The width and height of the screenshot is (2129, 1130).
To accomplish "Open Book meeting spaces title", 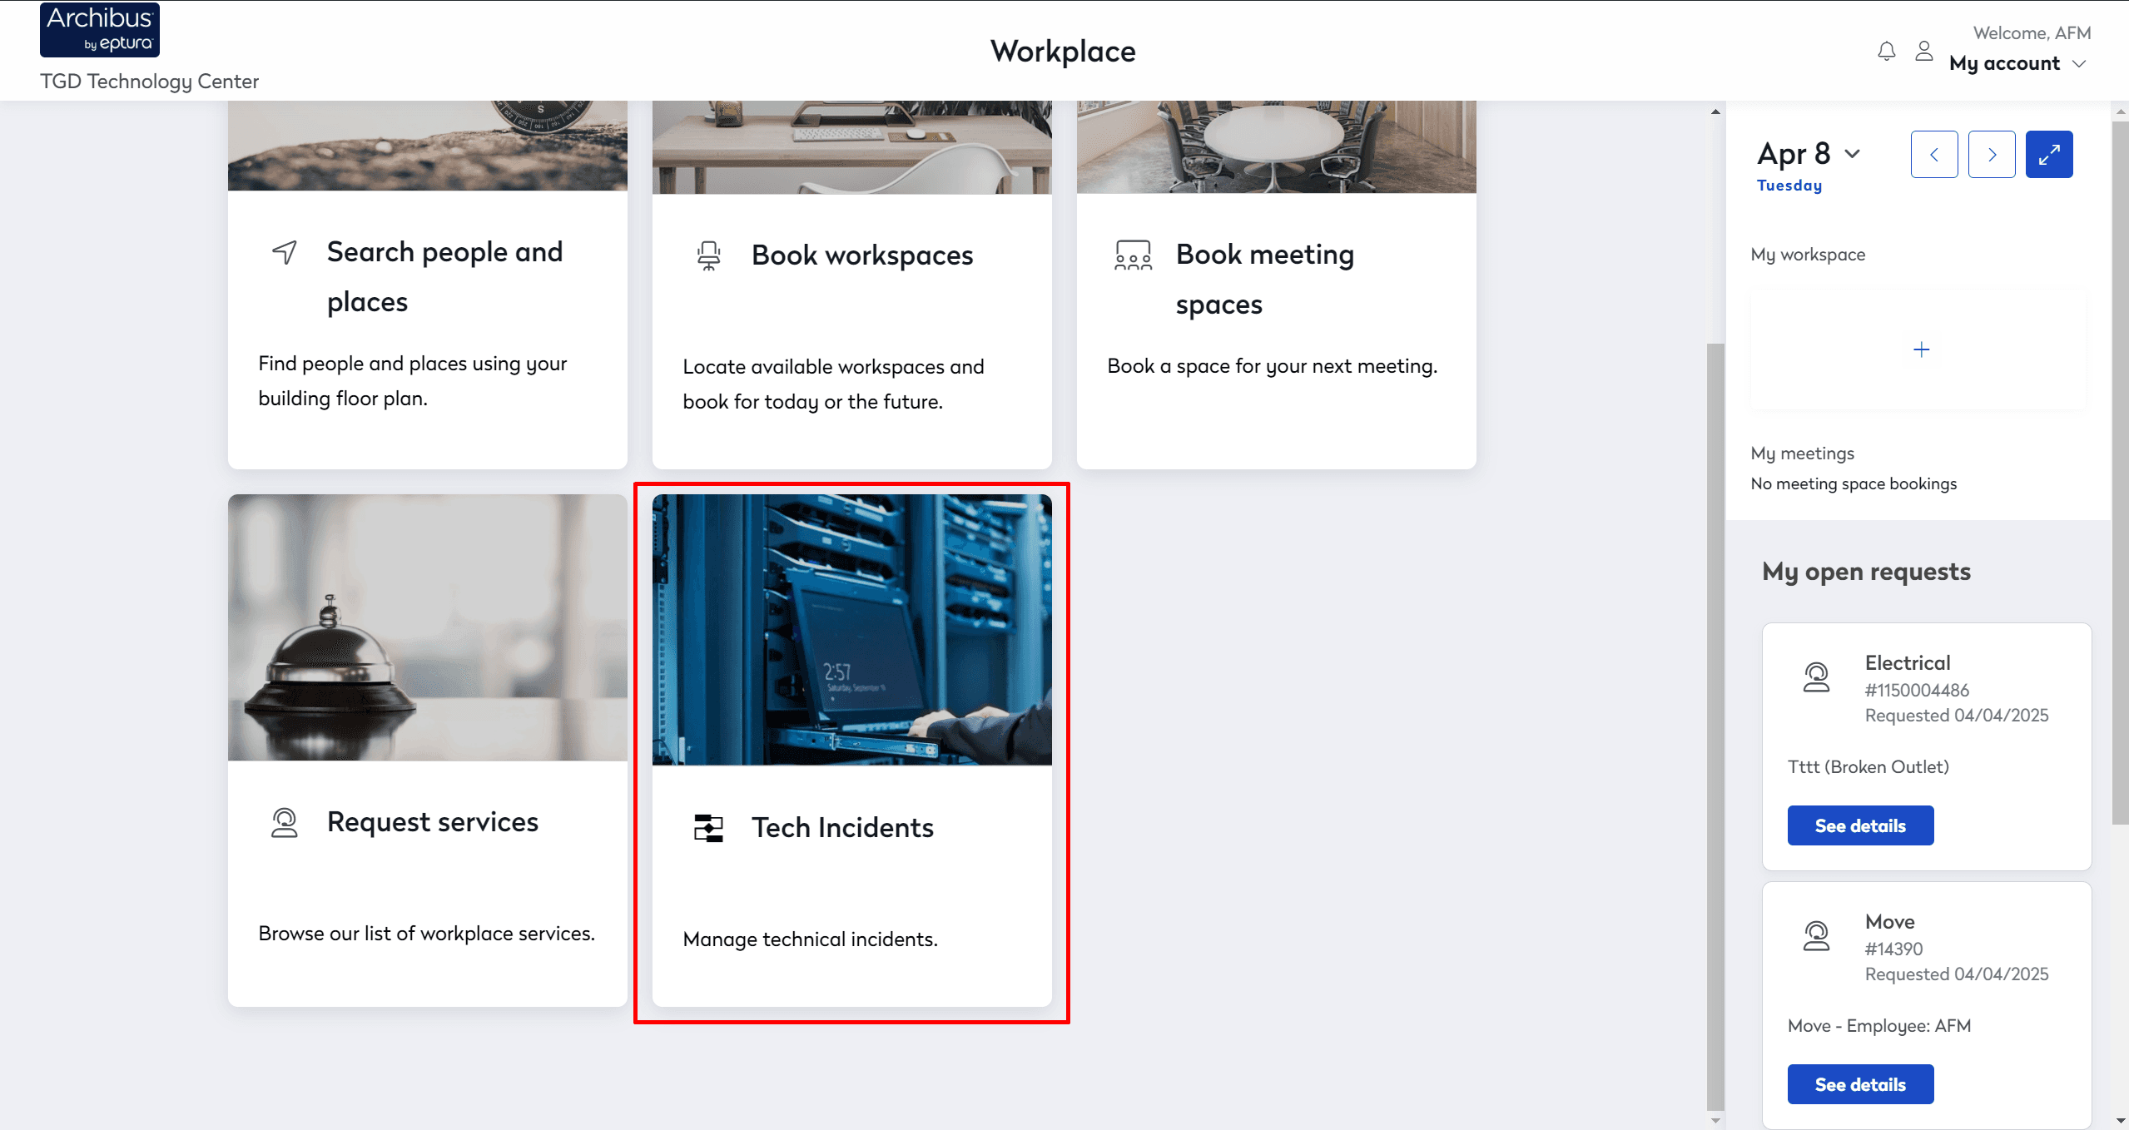I will [x=1265, y=280].
